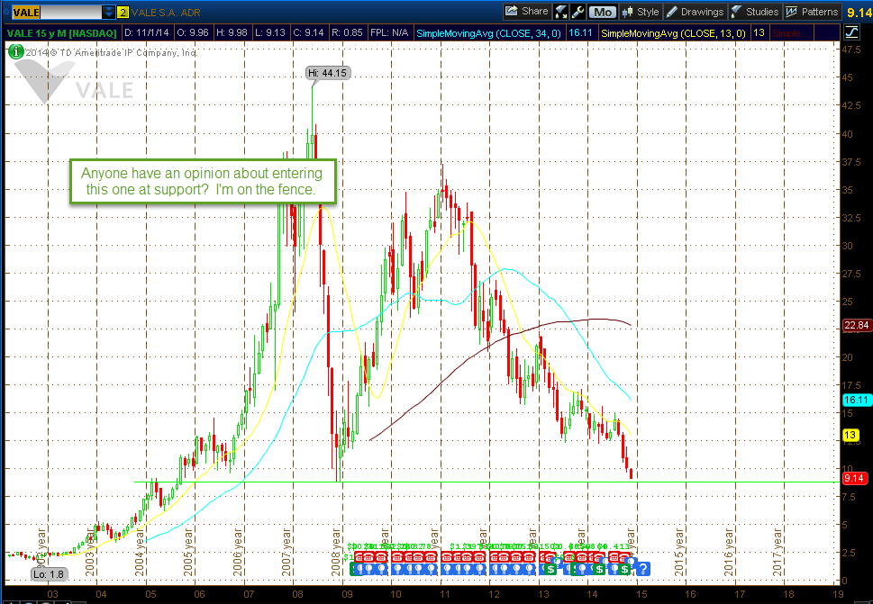Select the SimpleMovingAvg (CLOSE, 34, 0) study label

[x=488, y=32]
